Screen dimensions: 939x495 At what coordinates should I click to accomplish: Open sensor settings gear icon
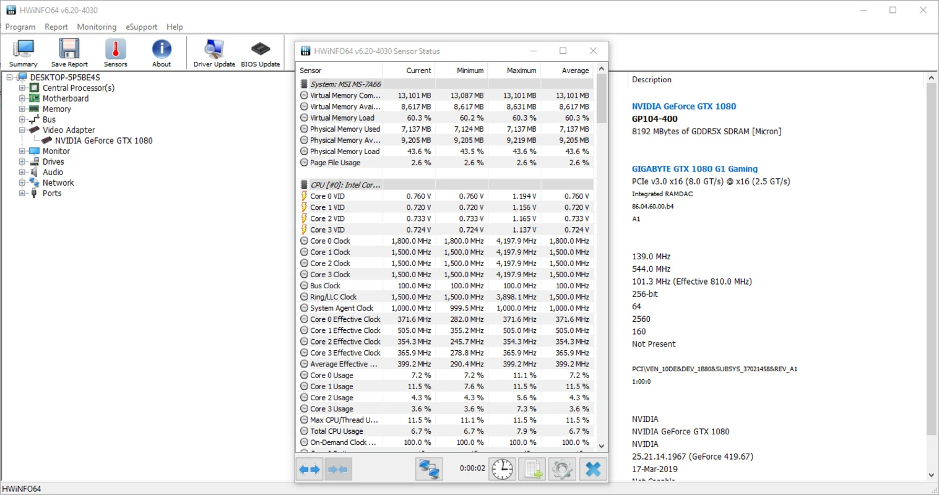click(562, 470)
